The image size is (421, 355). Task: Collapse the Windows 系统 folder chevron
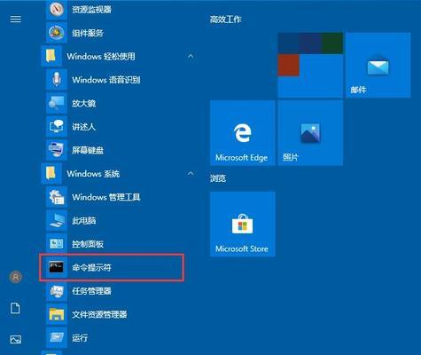point(191,173)
